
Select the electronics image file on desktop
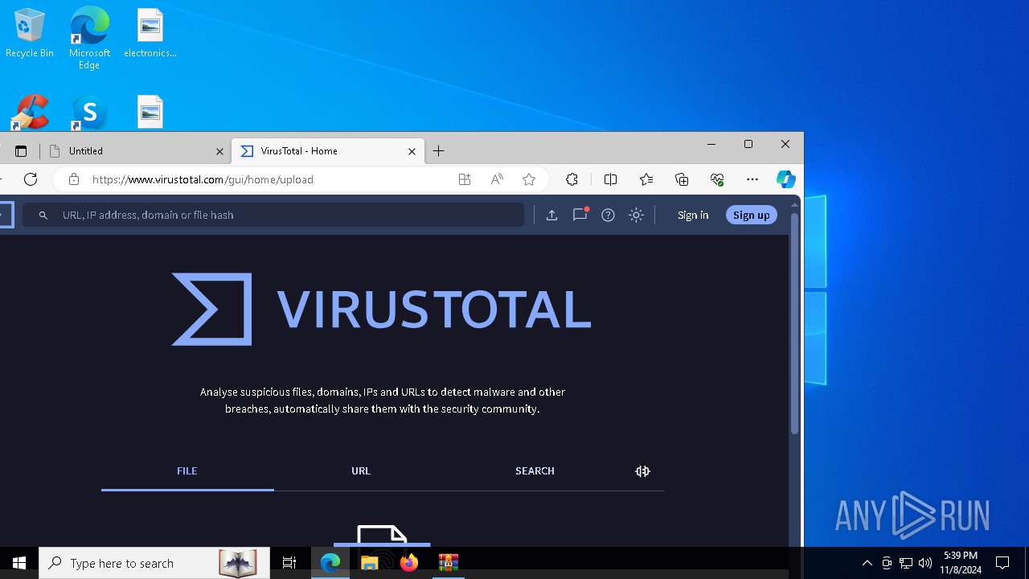pyautogui.click(x=150, y=34)
